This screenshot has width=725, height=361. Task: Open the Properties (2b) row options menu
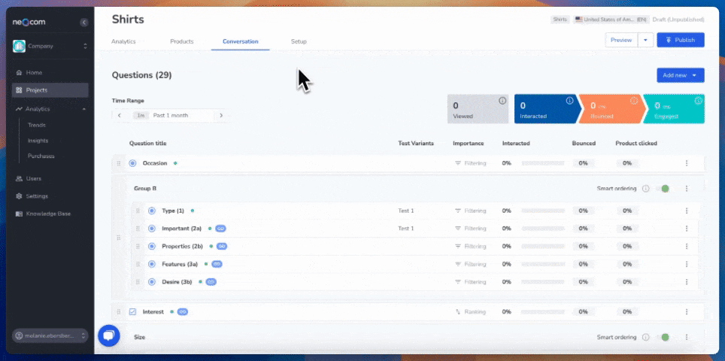687,247
